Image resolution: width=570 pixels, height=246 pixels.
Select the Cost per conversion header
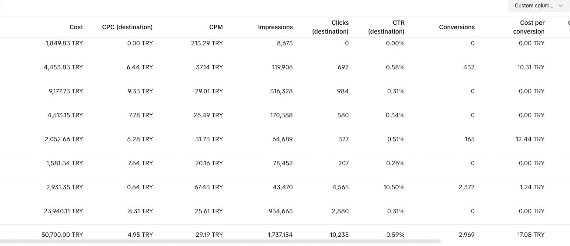tap(532, 27)
